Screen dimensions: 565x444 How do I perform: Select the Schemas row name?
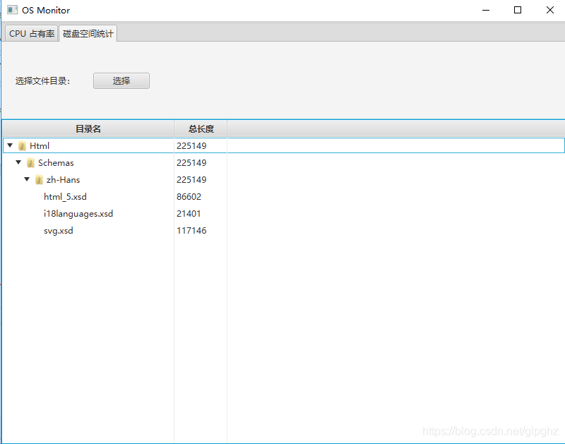[x=56, y=163]
